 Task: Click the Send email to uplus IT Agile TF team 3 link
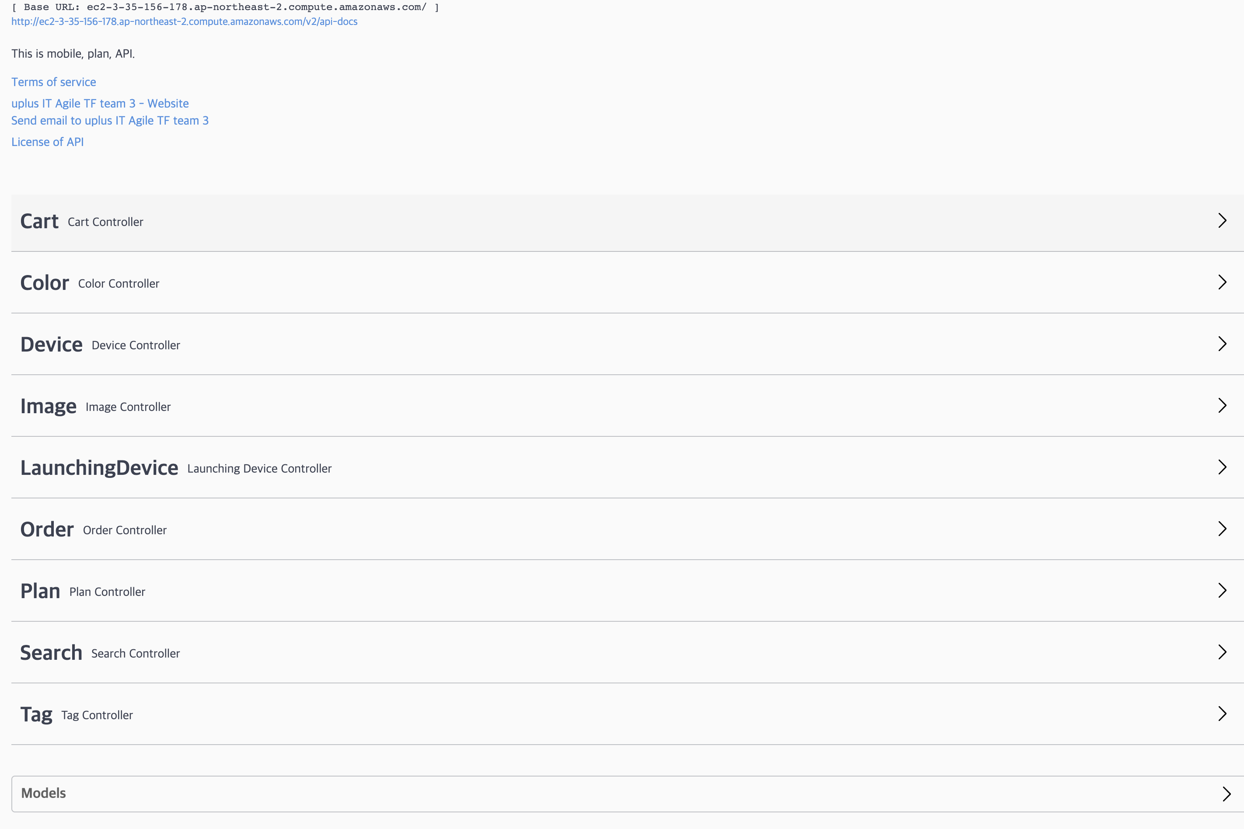(109, 121)
